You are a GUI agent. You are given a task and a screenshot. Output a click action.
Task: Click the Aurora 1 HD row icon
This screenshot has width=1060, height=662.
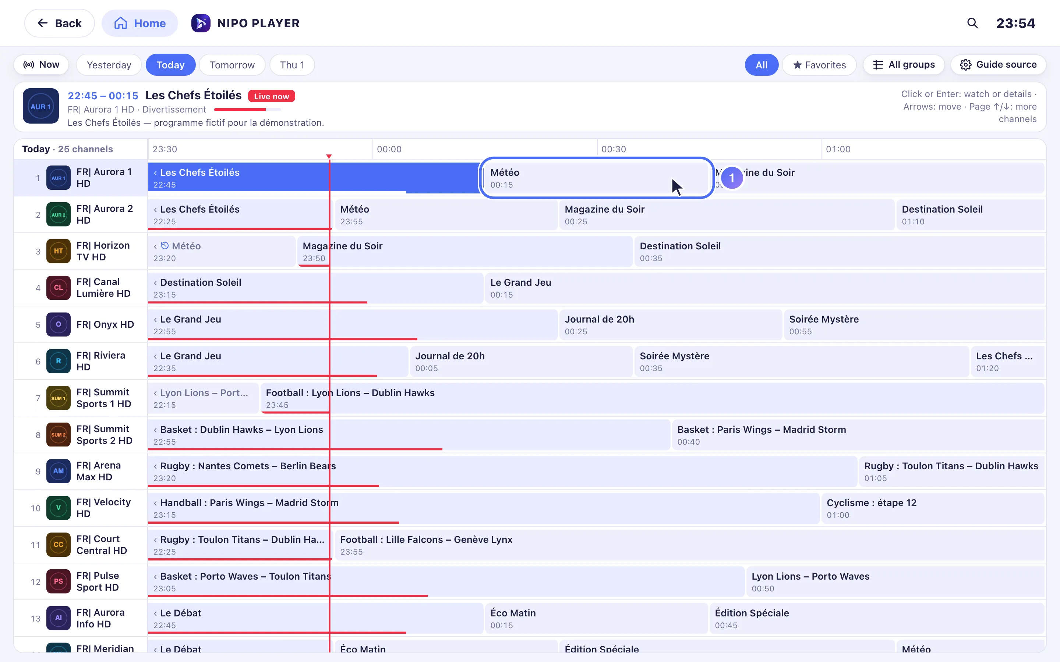coord(58,178)
